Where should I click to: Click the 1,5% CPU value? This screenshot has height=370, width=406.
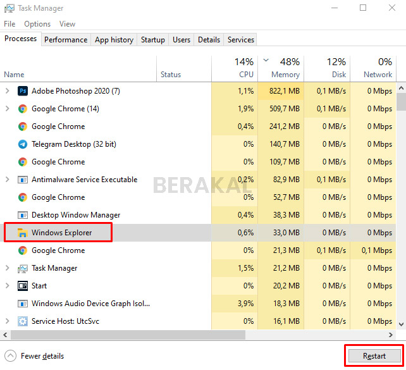click(245, 268)
